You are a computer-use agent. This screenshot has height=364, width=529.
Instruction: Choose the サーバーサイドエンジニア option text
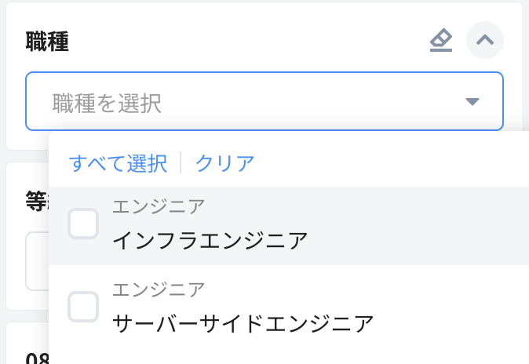[243, 322]
